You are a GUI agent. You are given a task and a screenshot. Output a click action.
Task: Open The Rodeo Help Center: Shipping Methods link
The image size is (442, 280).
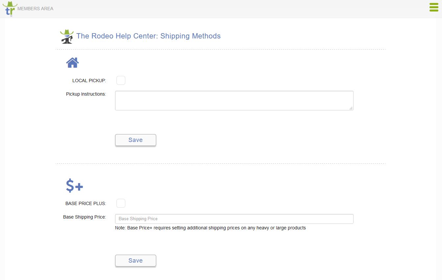[148, 36]
